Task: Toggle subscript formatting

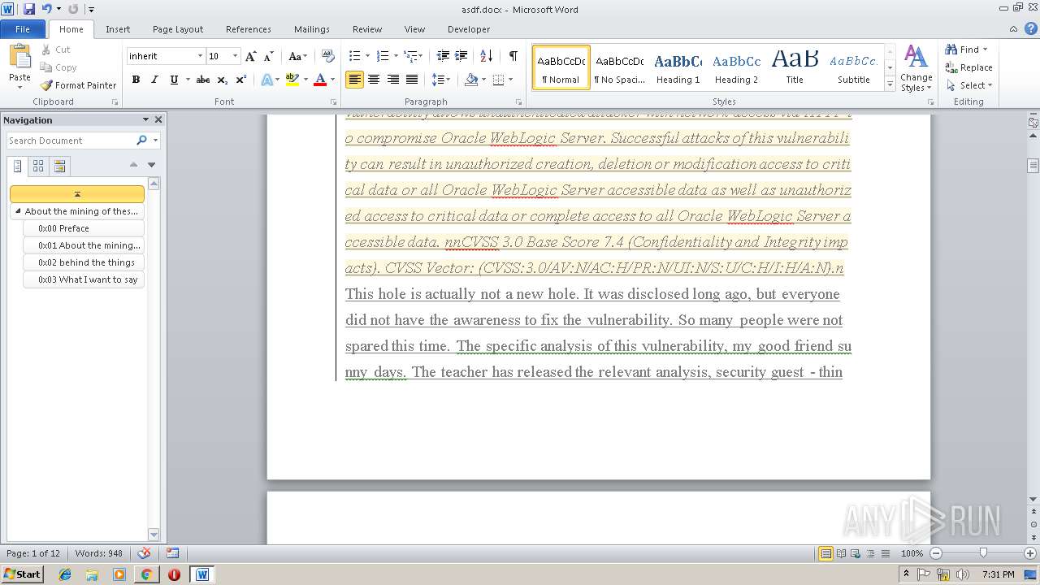Action: tap(223, 80)
